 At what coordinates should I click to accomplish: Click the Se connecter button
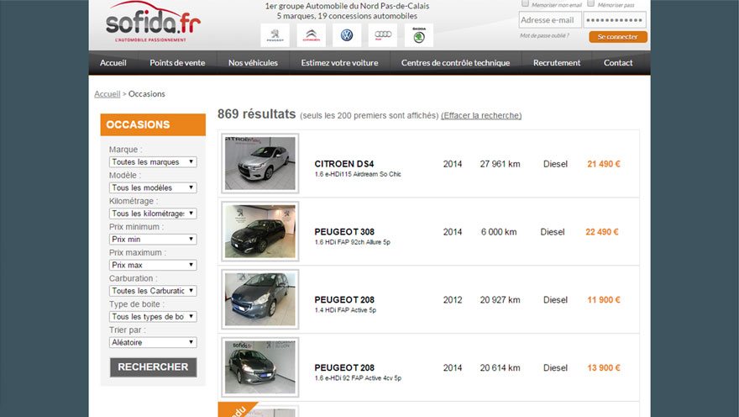(618, 37)
